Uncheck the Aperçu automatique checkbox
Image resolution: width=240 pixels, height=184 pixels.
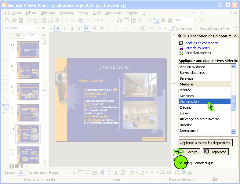(180, 163)
